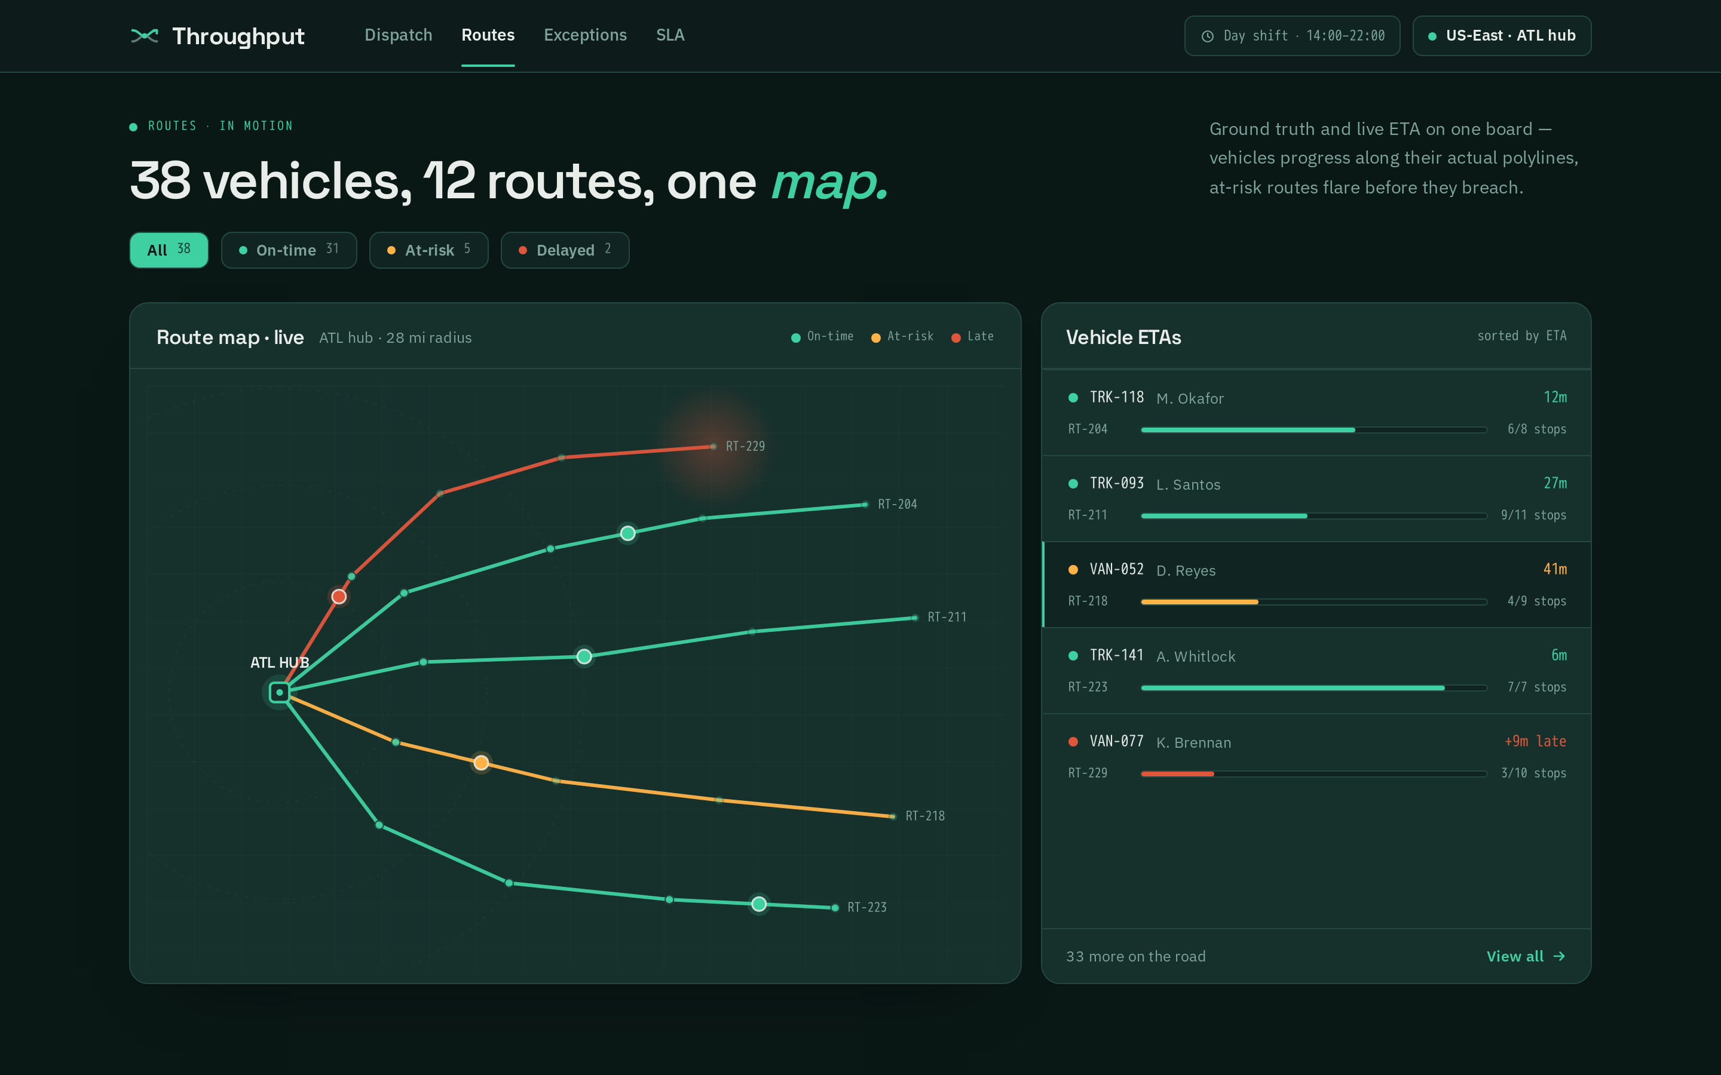
Task: Click the K. Brennan driver name
Action: 1193,742
